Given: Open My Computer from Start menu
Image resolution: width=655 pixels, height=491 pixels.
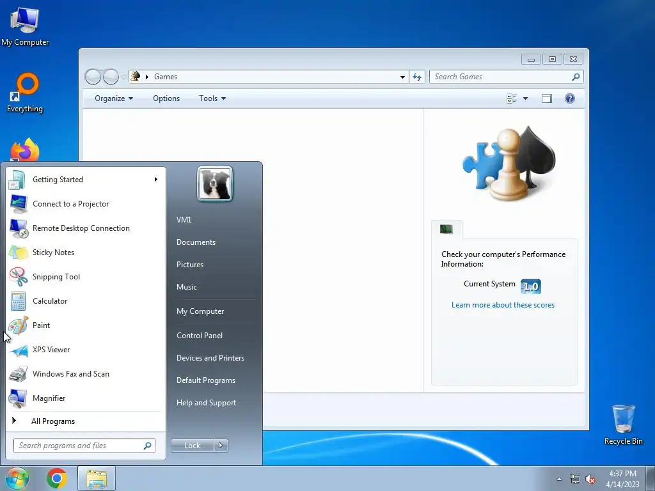Looking at the screenshot, I should click(200, 311).
